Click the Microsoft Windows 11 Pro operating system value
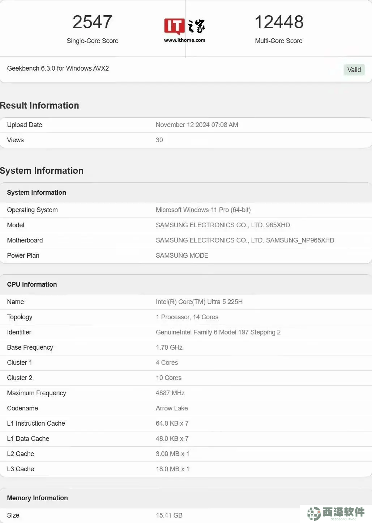 point(203,210)
